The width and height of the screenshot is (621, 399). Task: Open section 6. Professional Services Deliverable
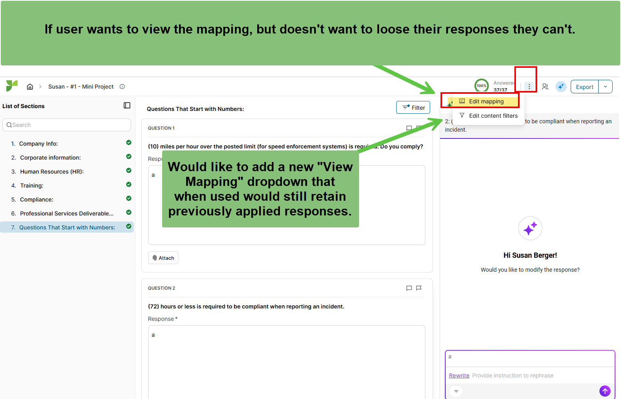[x=67, y=213]
